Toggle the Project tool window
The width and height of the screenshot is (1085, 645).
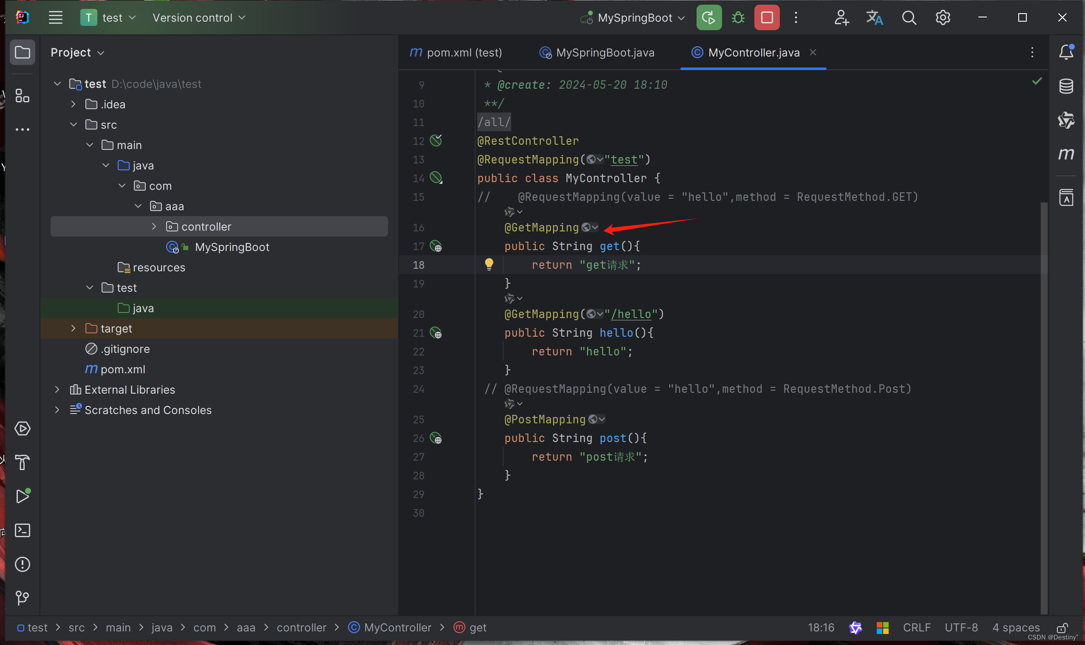coord(23,52)
